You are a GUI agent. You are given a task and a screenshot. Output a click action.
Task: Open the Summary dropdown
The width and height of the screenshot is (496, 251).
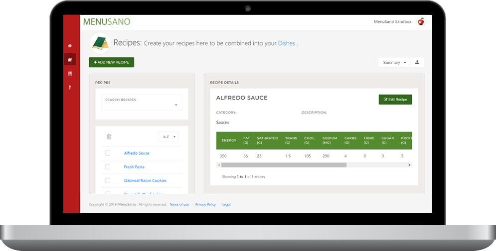[394, 62]
